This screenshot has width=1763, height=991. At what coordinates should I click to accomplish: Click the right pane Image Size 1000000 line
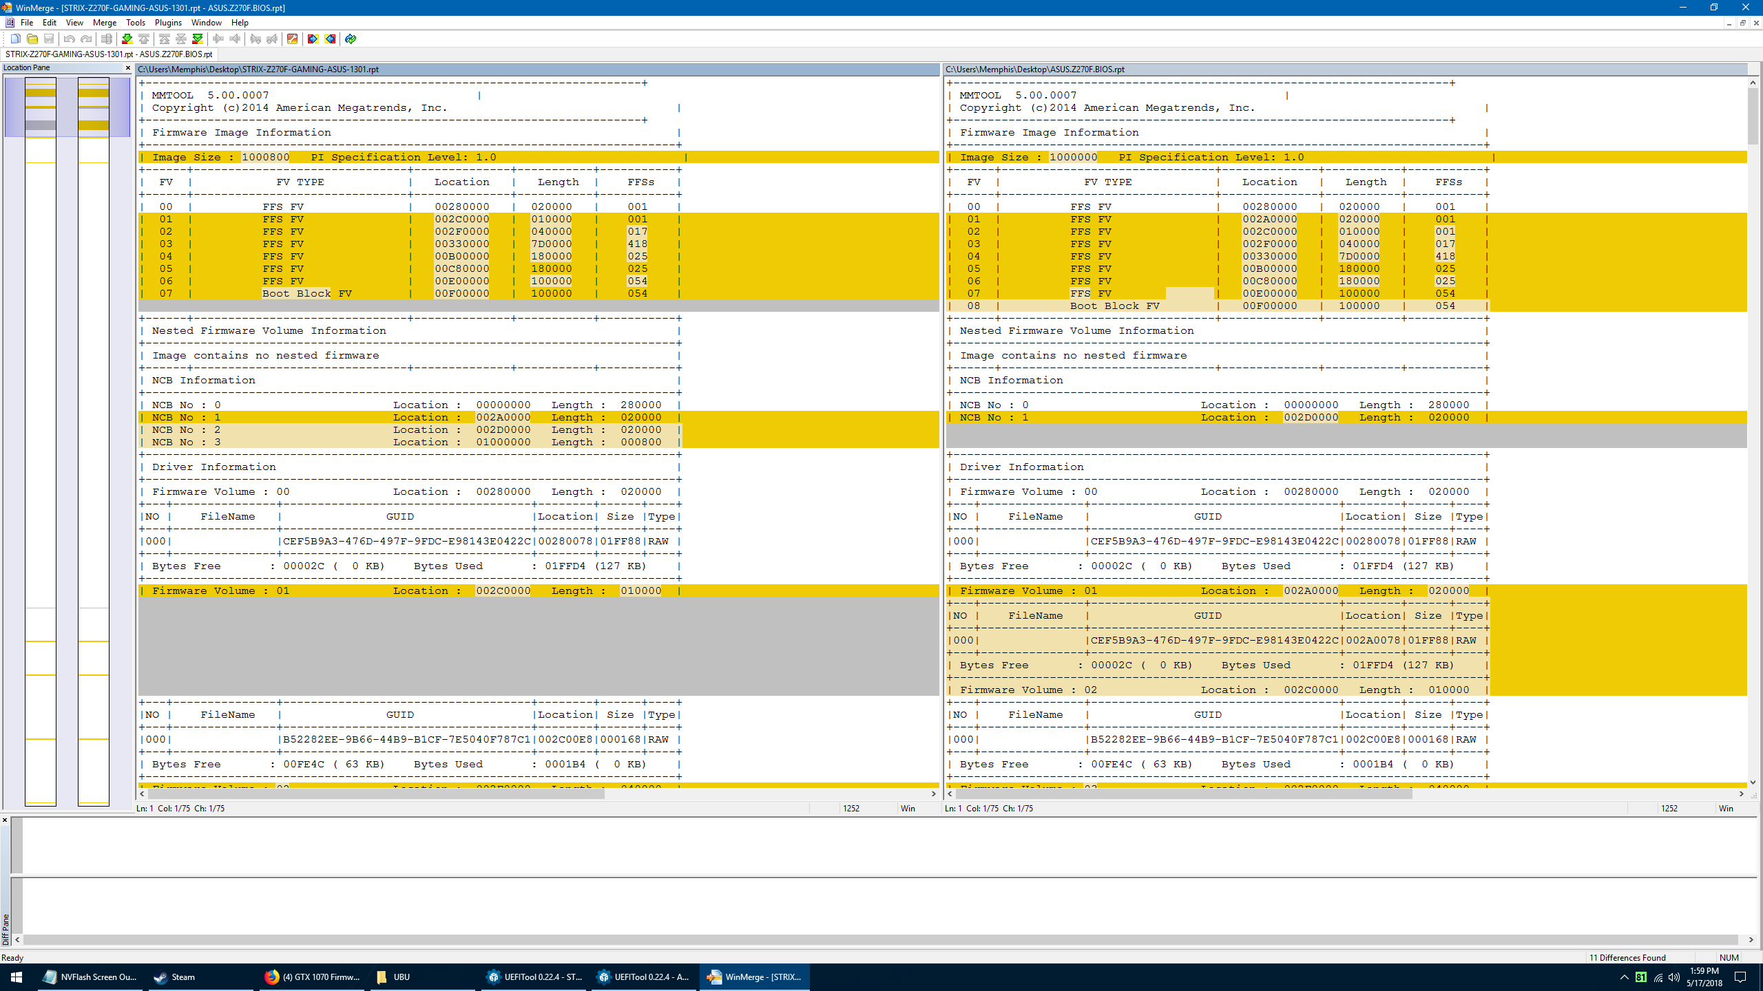[x=1346, y=158]
